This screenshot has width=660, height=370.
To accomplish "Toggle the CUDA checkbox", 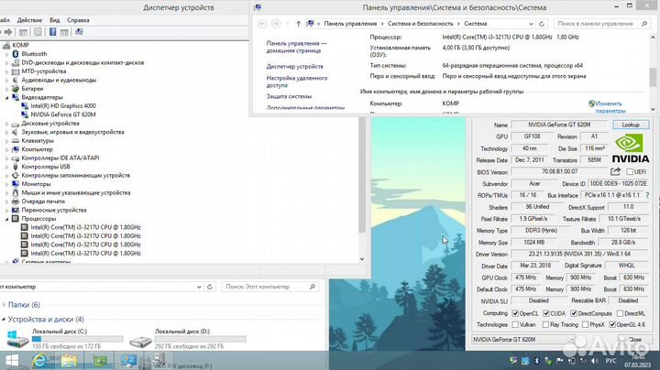I will point(546,313).
